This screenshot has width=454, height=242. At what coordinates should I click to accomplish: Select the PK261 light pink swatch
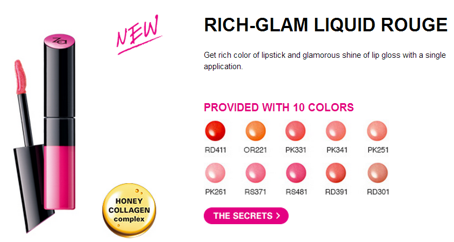[215, 173]
